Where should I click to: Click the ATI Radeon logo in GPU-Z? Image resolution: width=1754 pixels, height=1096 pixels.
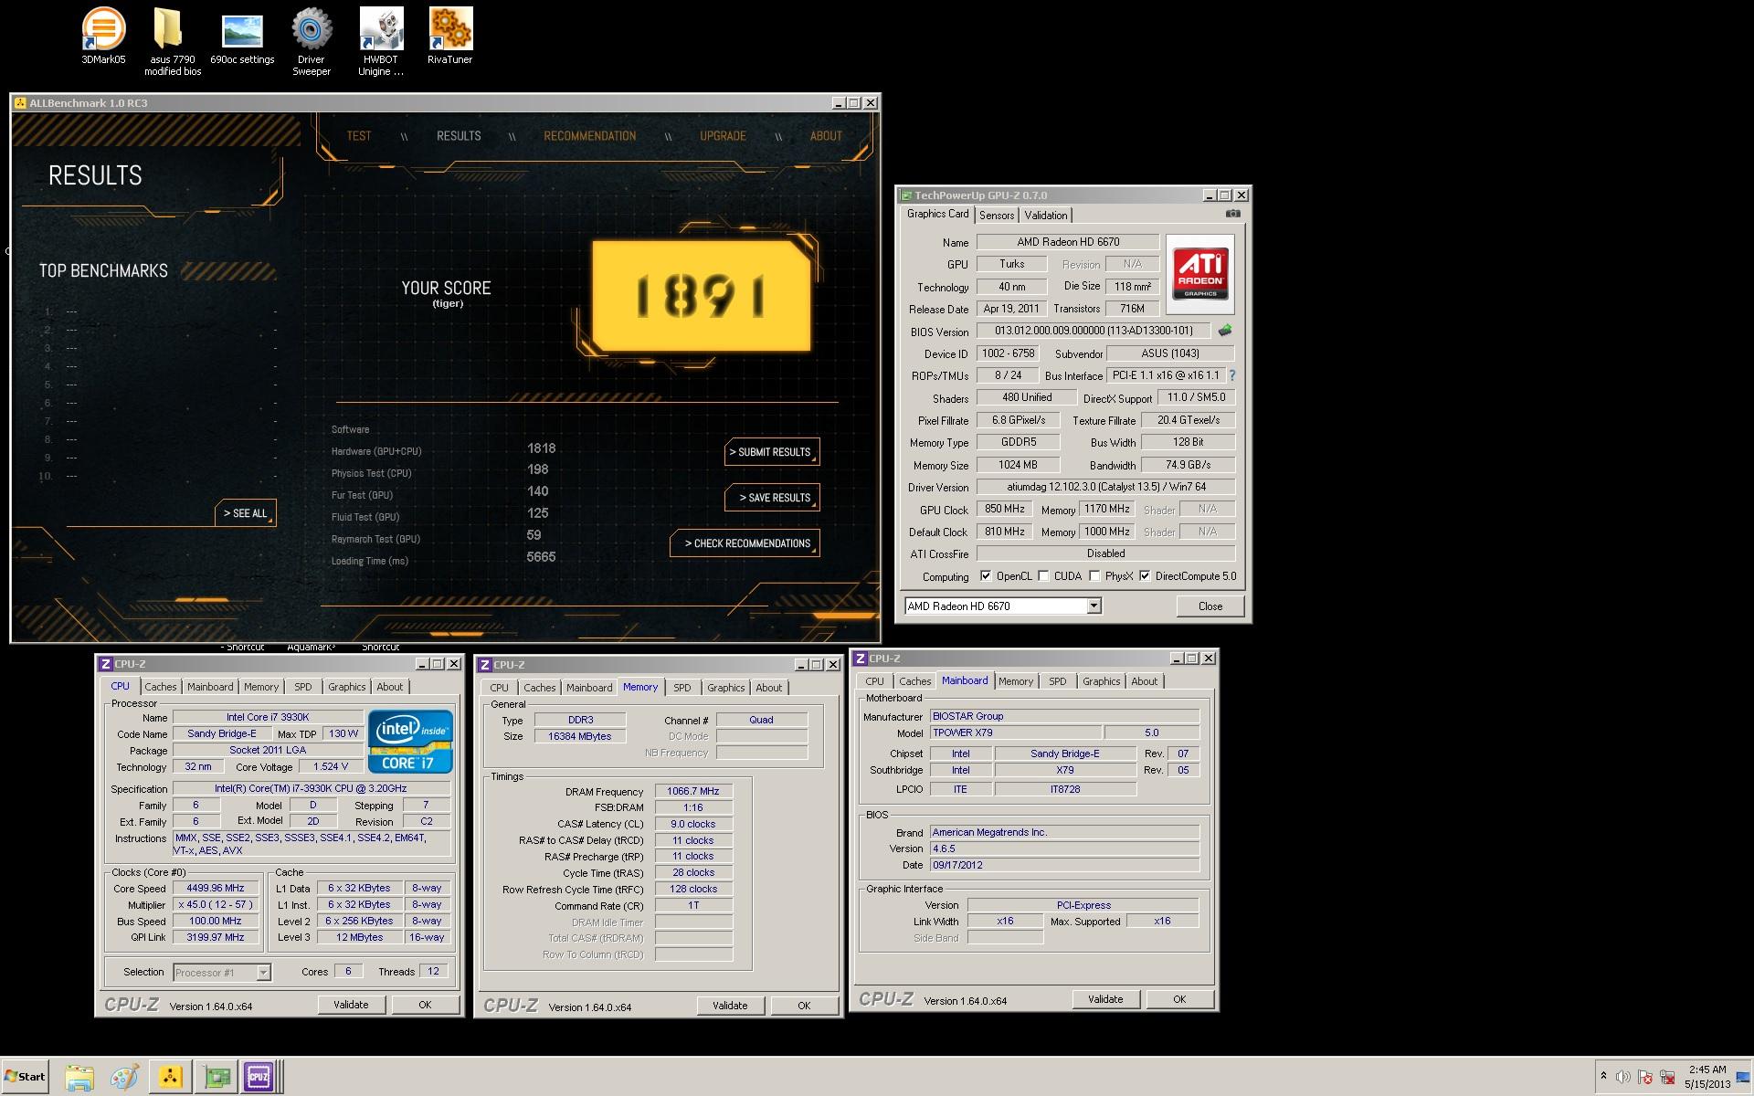tap(1199, 274)
